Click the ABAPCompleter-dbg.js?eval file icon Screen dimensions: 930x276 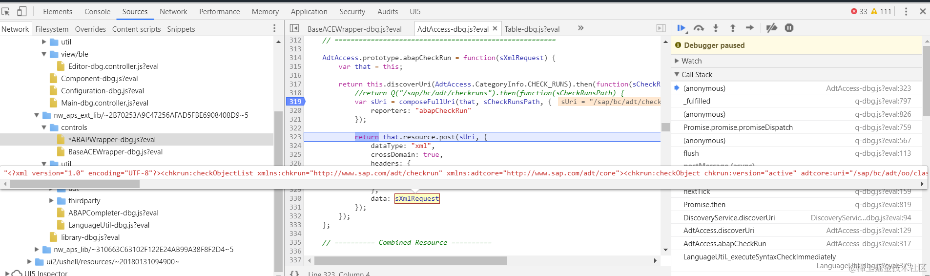pos(61,212)
